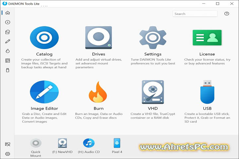Click into the Search field
This screenshot has height=159, width=239.
point(195,14)
